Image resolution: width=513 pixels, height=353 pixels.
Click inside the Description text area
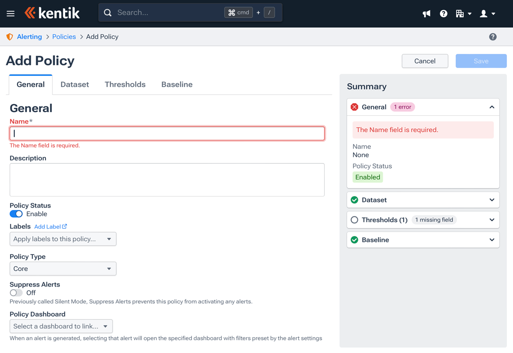[x=167, y=179]
